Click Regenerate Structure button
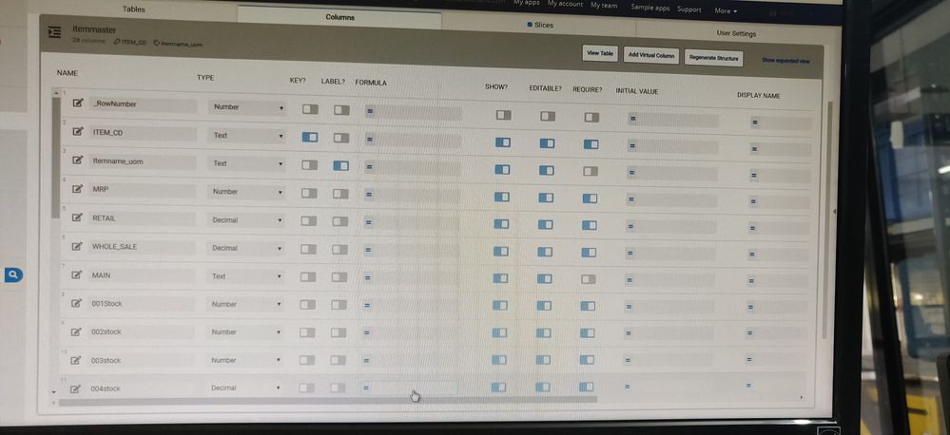 714,58
